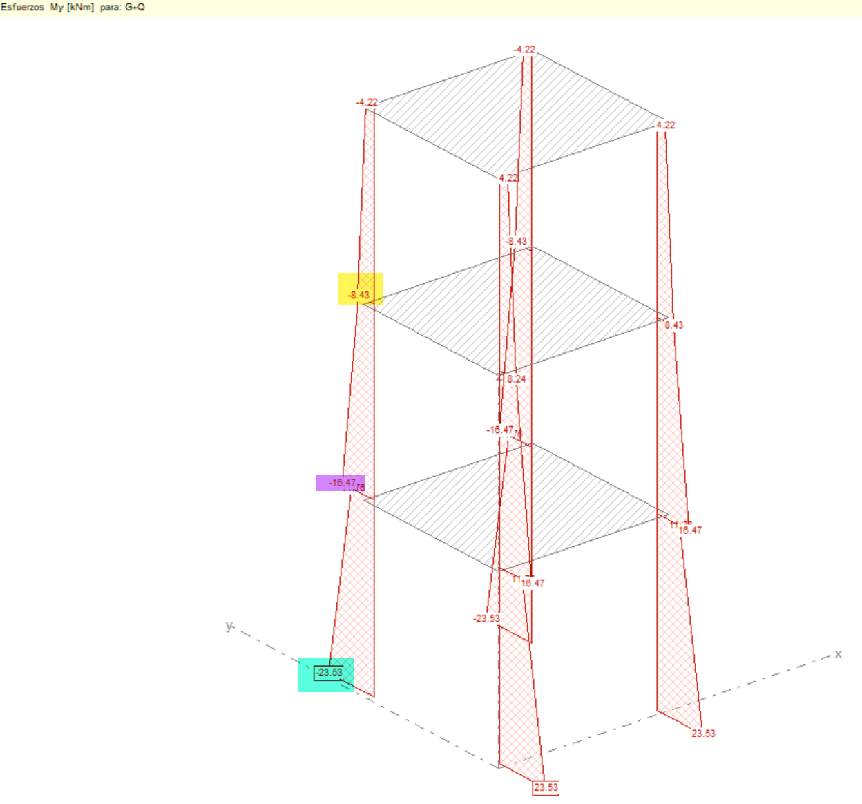Screen dimensions: 862x804
Task: Click the -4.22 label atop the left column
Action: coord(367,102)
